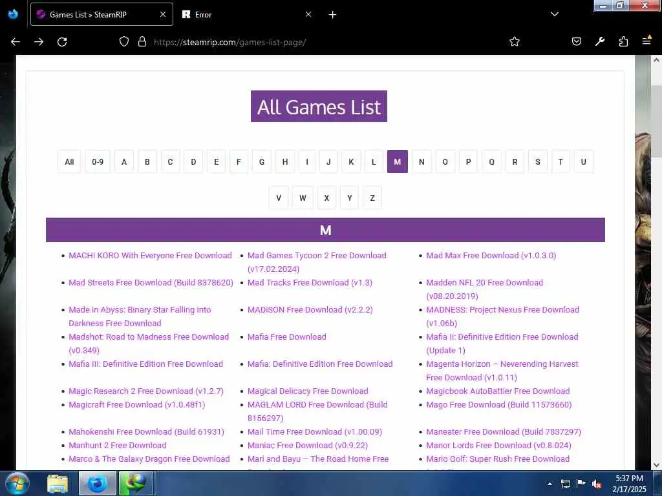Viewport: 662px width, 496px height.
Task: Open the Pocket save icon
Action: coord(576,41)
